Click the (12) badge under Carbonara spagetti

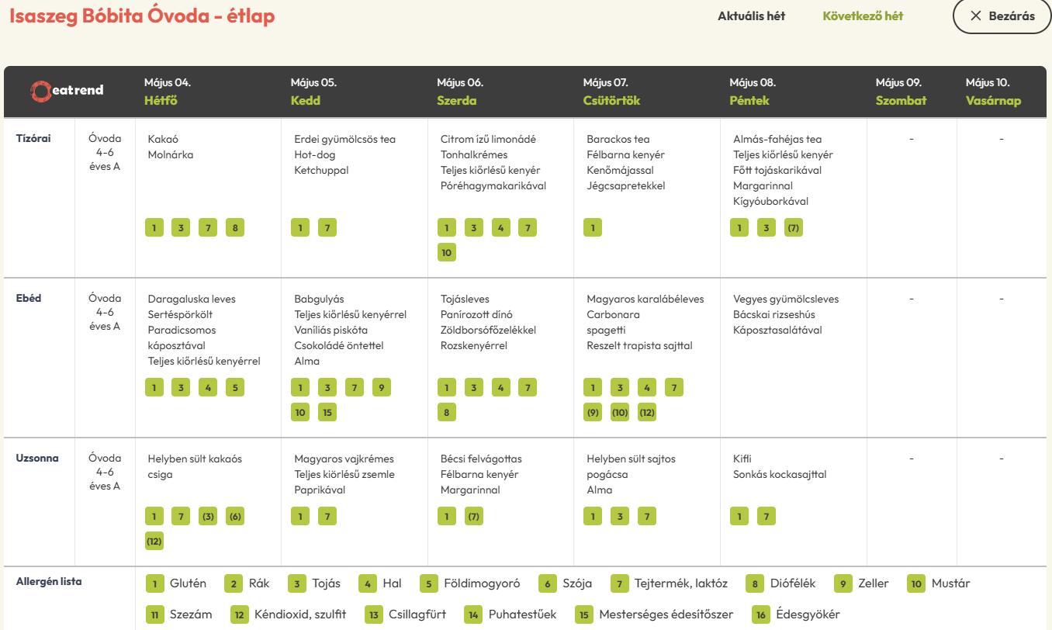click(647, 413)
